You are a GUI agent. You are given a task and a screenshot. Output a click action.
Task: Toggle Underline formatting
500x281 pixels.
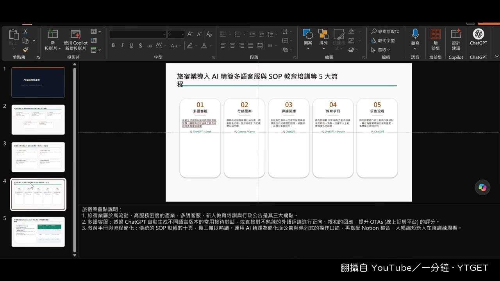click(132, 46)
